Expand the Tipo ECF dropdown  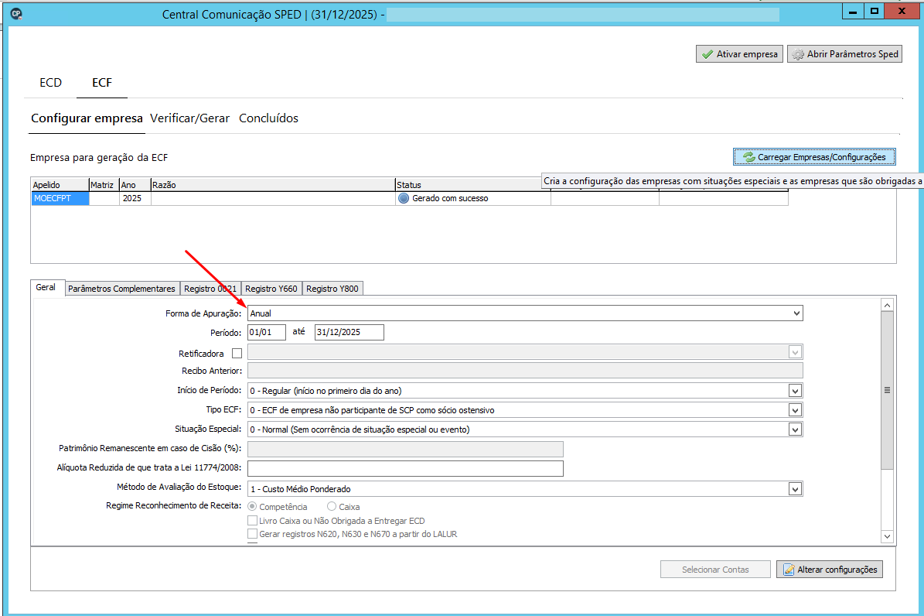click(x=795, y=410)
